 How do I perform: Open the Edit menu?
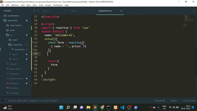[x=7, y=5]
